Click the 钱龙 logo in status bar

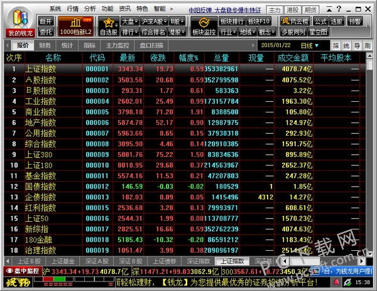click(18, 282)
